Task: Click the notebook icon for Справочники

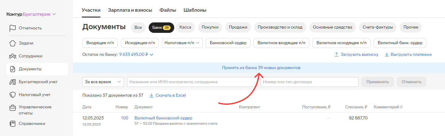Action: coord(12,124)
